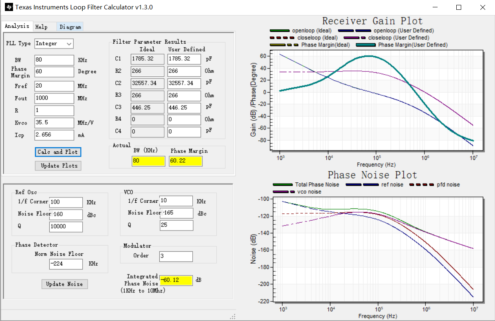
Task: Click the R divider input field
Action: [54, 111]
